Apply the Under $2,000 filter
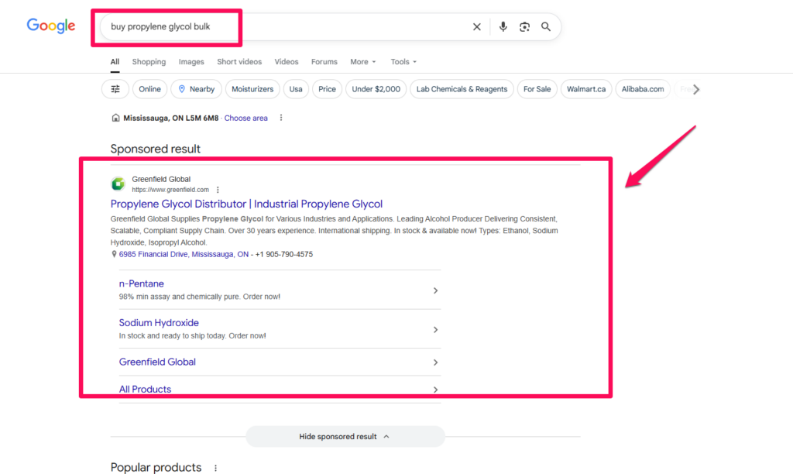This screenshot has width=793, height=474. 376,89
